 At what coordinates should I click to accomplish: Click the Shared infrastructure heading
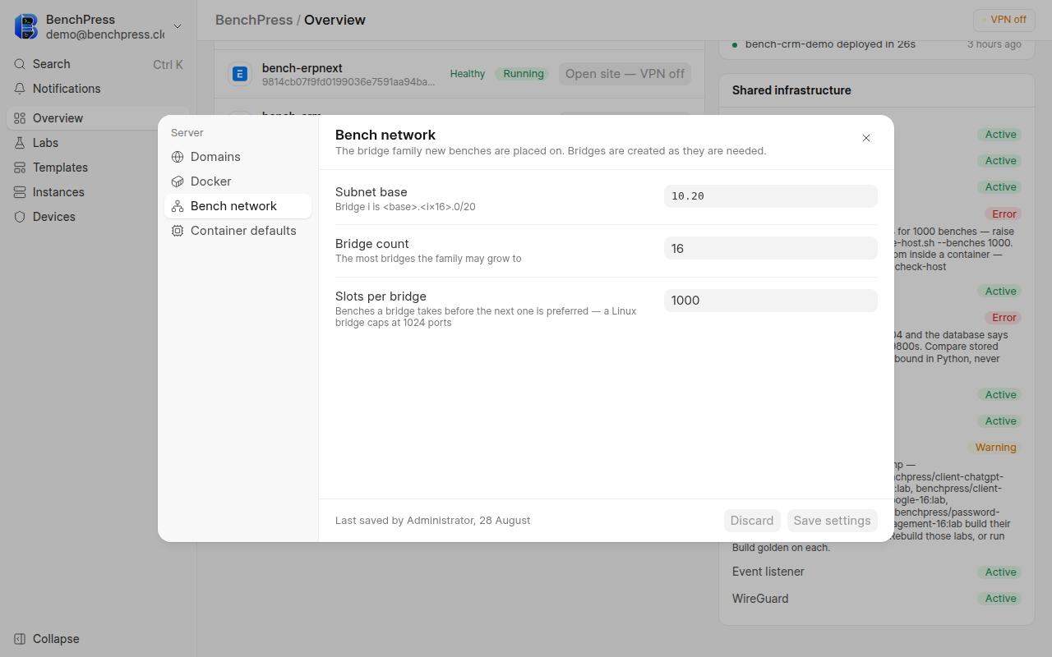(791, 90)
